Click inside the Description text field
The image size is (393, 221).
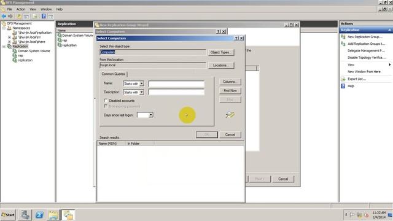coord(176,92)
